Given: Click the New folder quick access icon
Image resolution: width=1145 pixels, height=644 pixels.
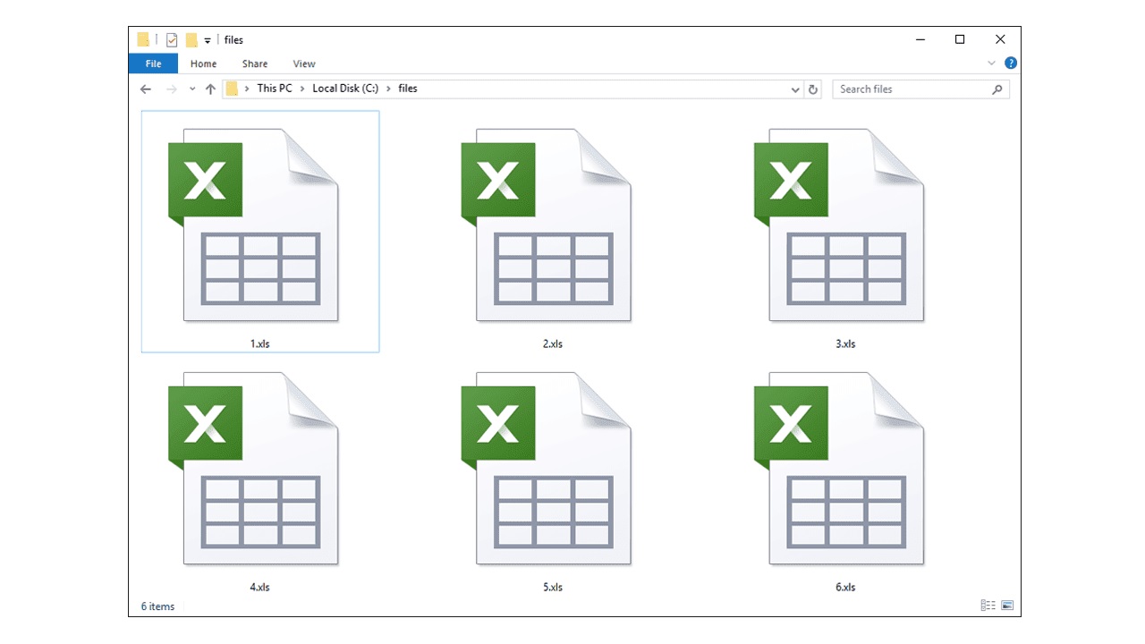Looking at the screenshot, I should pyautogui.click(x=191, y=40).
